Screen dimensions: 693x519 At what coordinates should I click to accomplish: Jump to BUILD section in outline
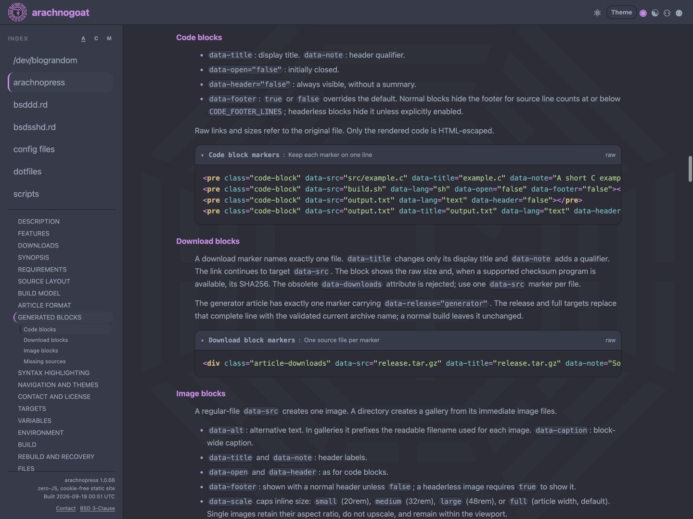(27, 445)
